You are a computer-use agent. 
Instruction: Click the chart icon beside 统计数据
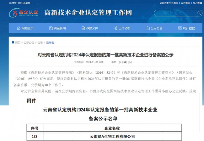[x=180, y=28]
